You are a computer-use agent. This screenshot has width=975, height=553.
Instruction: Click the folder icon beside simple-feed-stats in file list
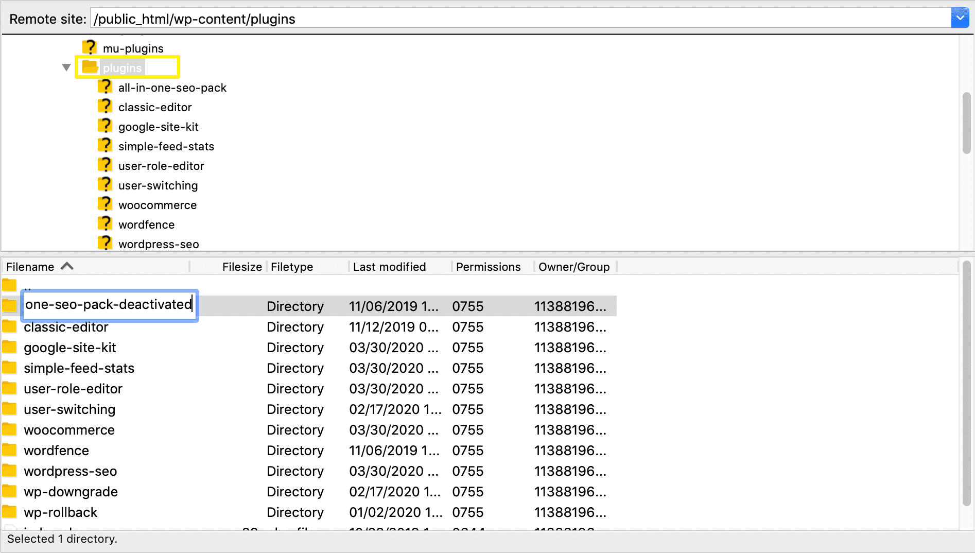(x=9, y=368)
